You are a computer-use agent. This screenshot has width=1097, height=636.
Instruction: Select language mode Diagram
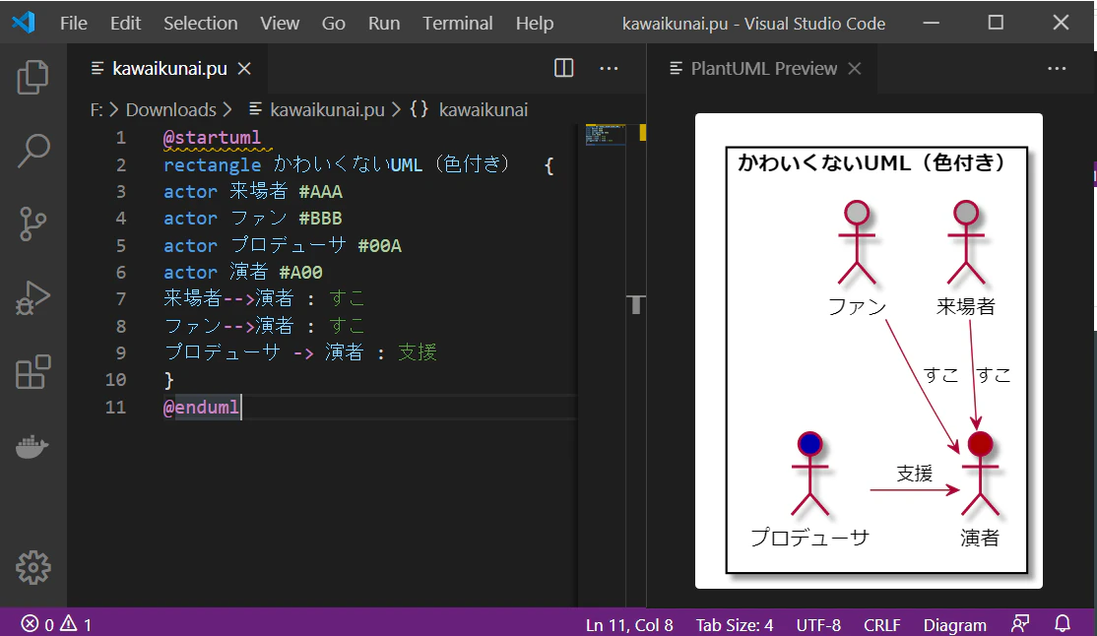click(954, 624)
